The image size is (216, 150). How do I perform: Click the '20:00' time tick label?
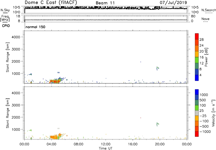click(x=160, y=144)
